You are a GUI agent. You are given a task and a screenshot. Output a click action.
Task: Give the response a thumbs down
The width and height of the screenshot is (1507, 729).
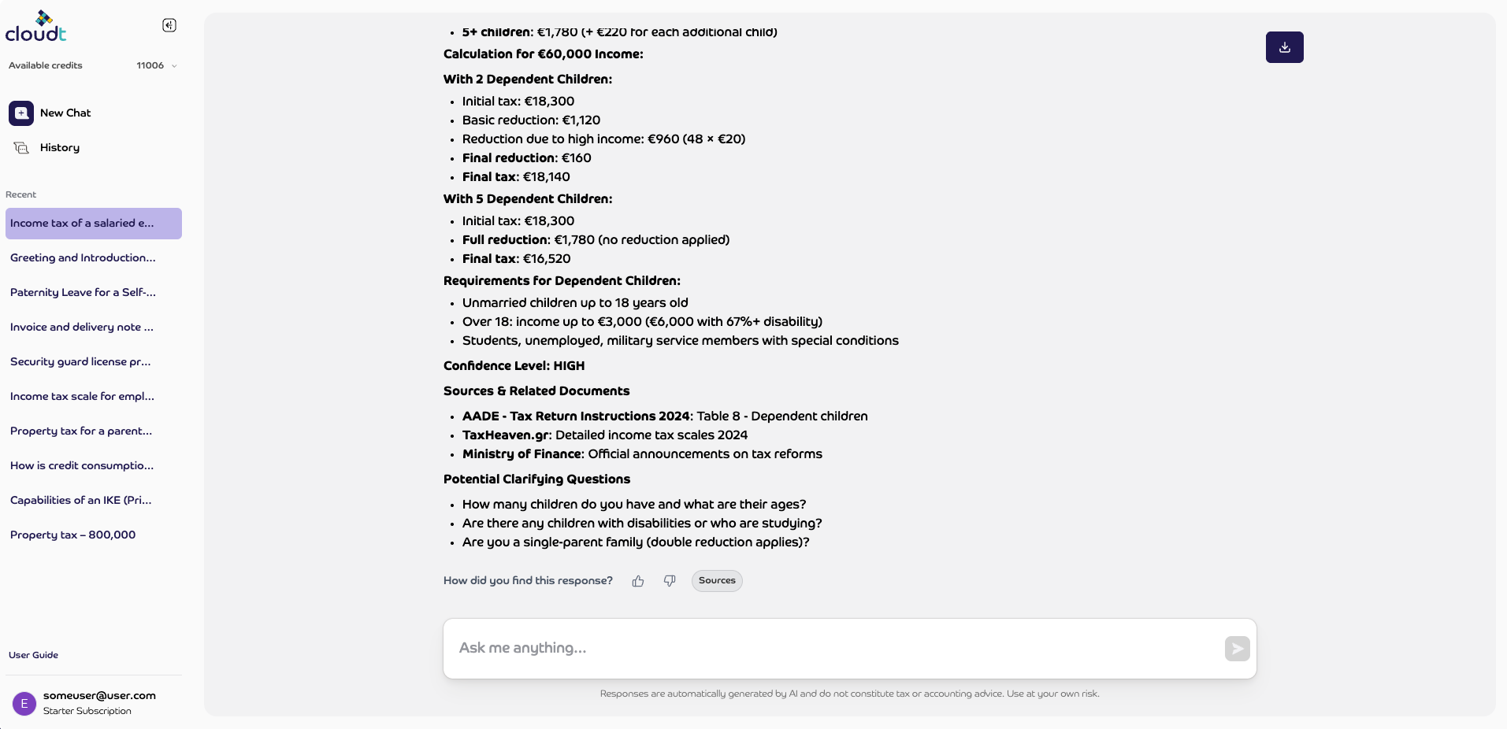tap(670, 581)
